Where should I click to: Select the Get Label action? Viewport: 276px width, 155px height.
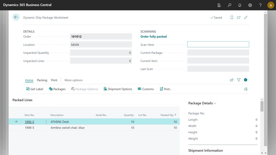pos(34,89)
